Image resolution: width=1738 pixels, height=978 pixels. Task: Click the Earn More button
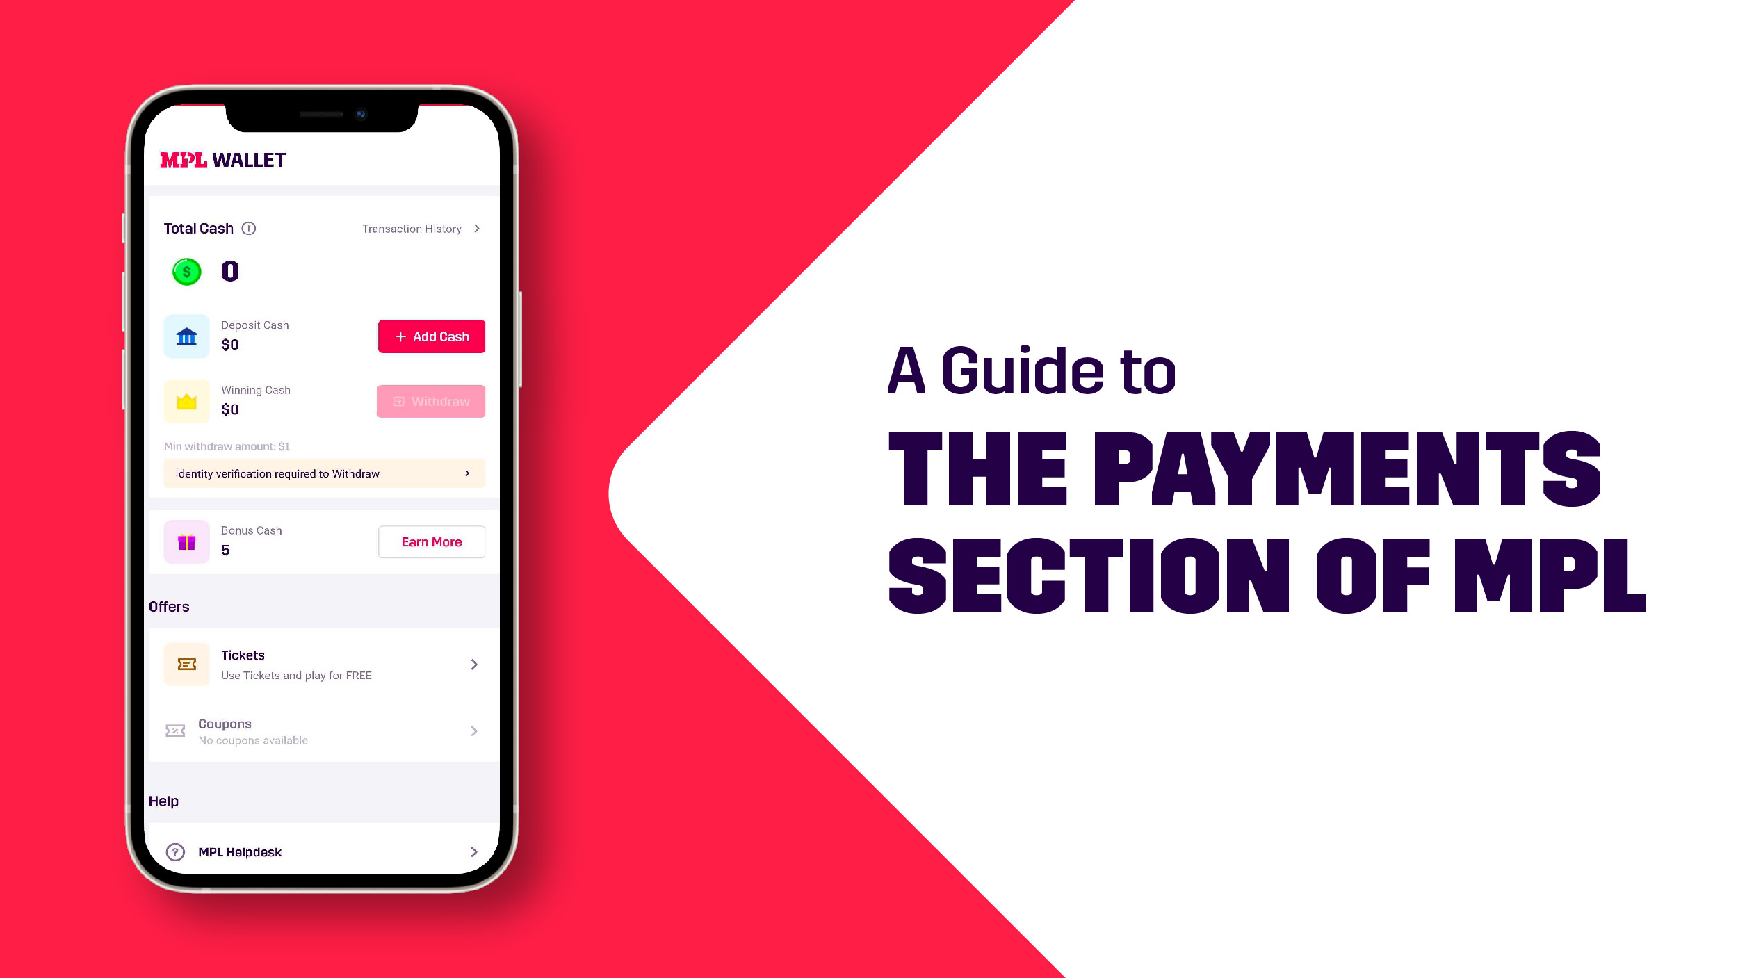pos(432,542)
